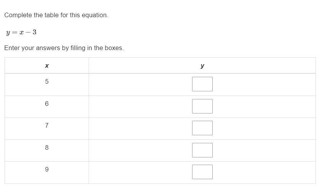The height and width of the screenshot is (196, 320).
Task: Click the word "Complete" in the prompt
Action: (17, 15)
